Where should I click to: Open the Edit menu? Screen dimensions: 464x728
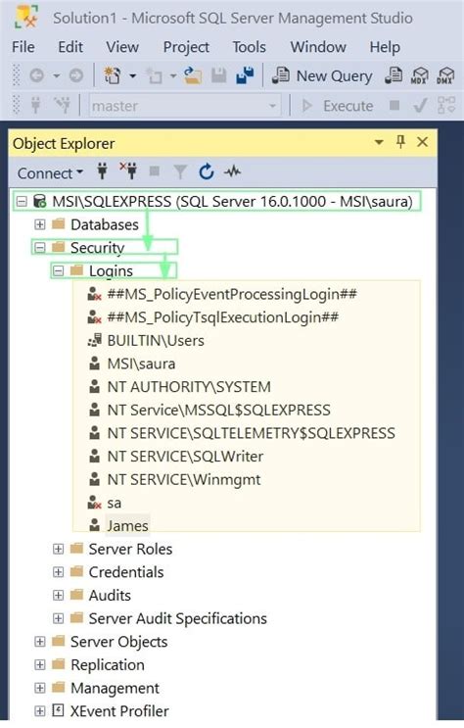(70, 47)
